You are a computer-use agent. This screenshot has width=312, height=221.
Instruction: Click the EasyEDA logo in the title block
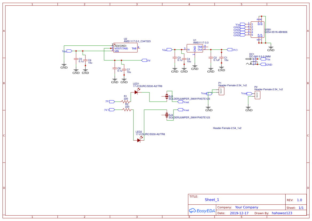click(x=202, y=211)
